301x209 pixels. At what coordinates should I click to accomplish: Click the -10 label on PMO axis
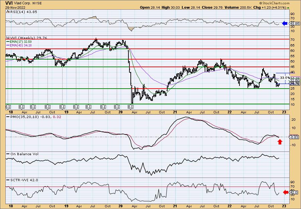tap(293, 145)
